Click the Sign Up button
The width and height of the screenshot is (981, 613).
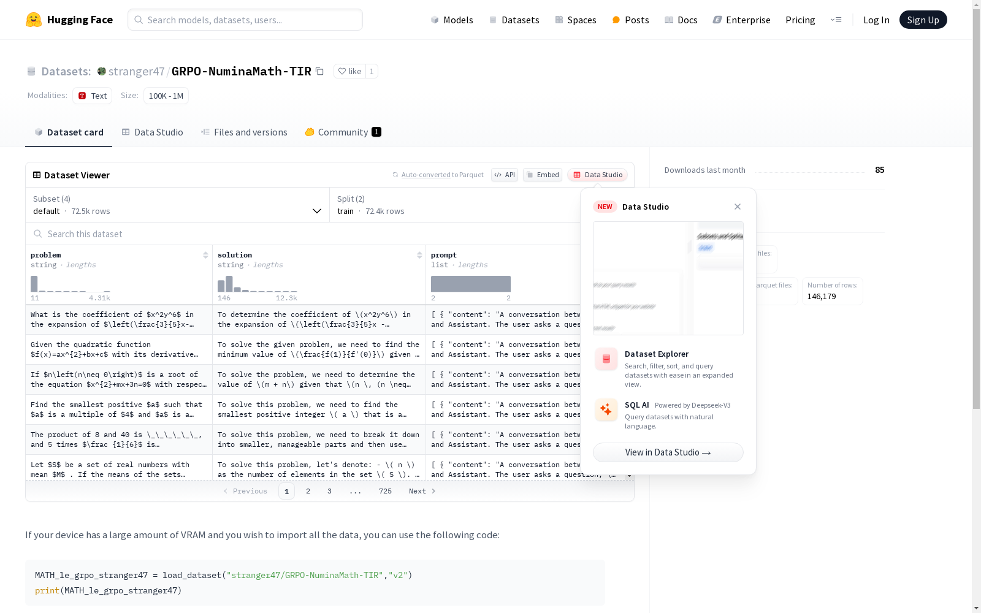[x=923, y=20]
